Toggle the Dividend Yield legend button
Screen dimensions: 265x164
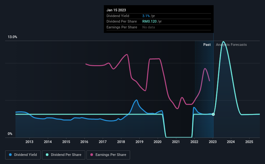(x=23, y=155)
